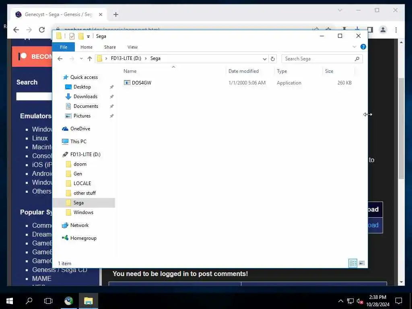Open the address bar history dropdown
The image size is (412, 309).
(265, 59)
